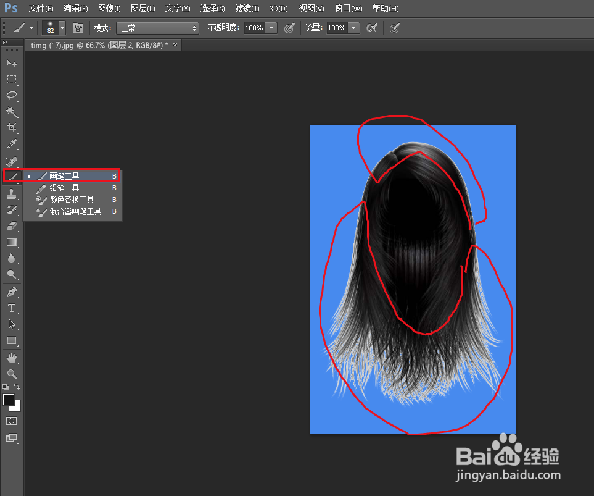This screenshot has height=496, width=594.
Task: Click the brush tool preset icon in options bar
Action: click(19, 28)
